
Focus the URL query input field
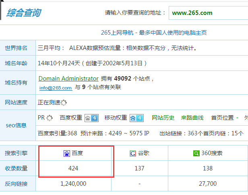tap(208, 13)
